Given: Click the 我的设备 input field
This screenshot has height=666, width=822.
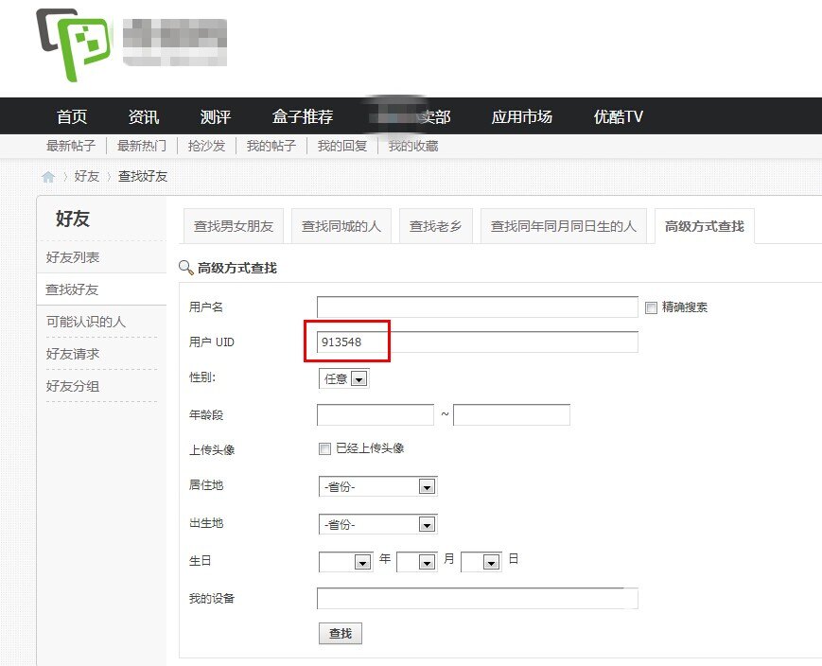Looking at the screenshot, I should coord(478,598).
